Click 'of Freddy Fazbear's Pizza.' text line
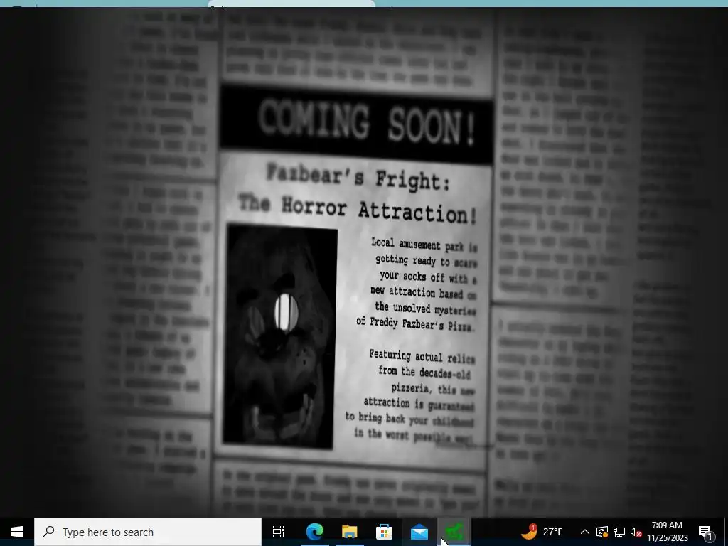728x546 pixels. click(415, 323)
